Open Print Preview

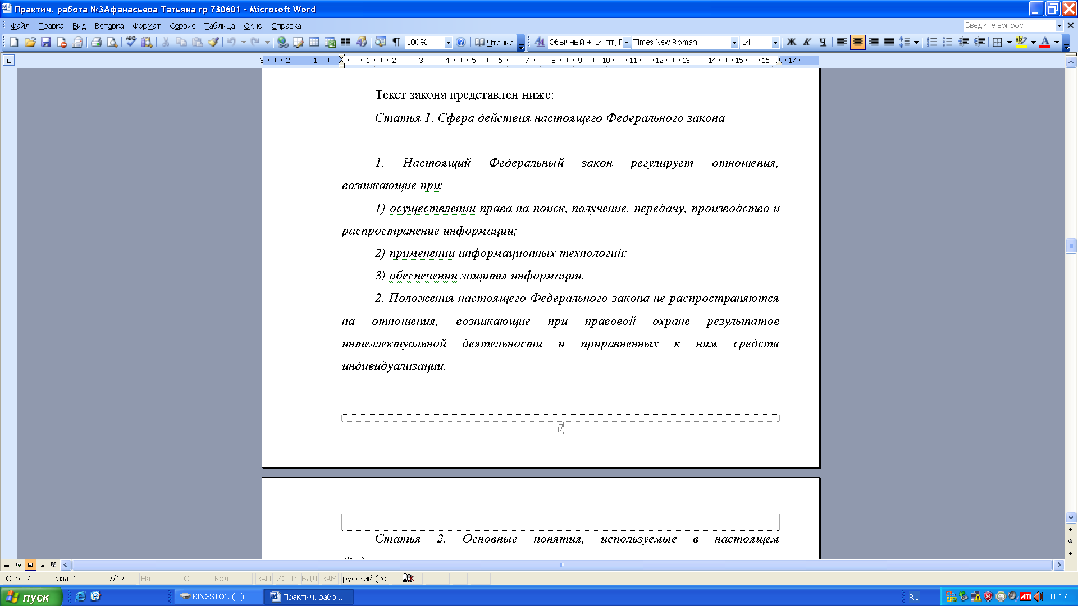point(112,42)
